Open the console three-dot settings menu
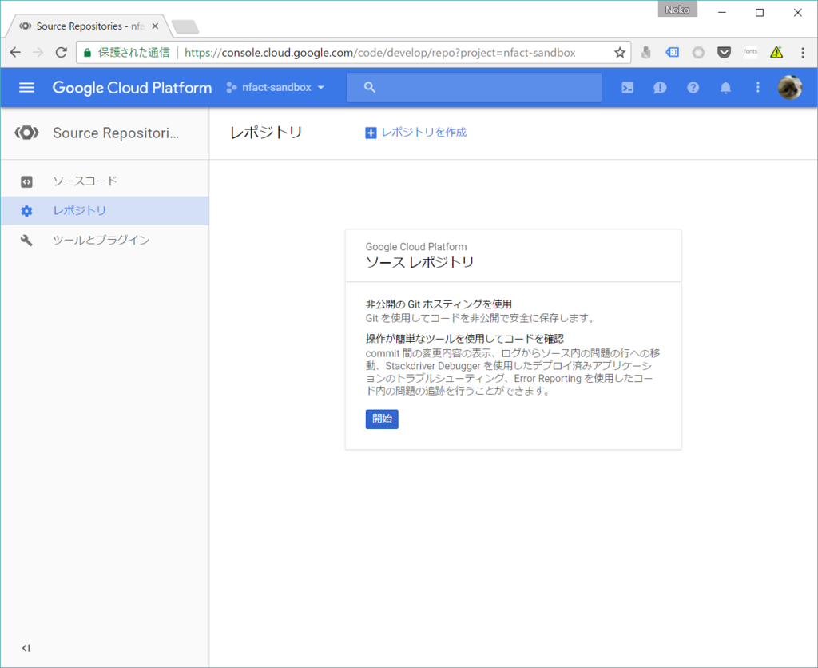The width and height of the screenshot is (818, 668). click(x=758, y=88)
